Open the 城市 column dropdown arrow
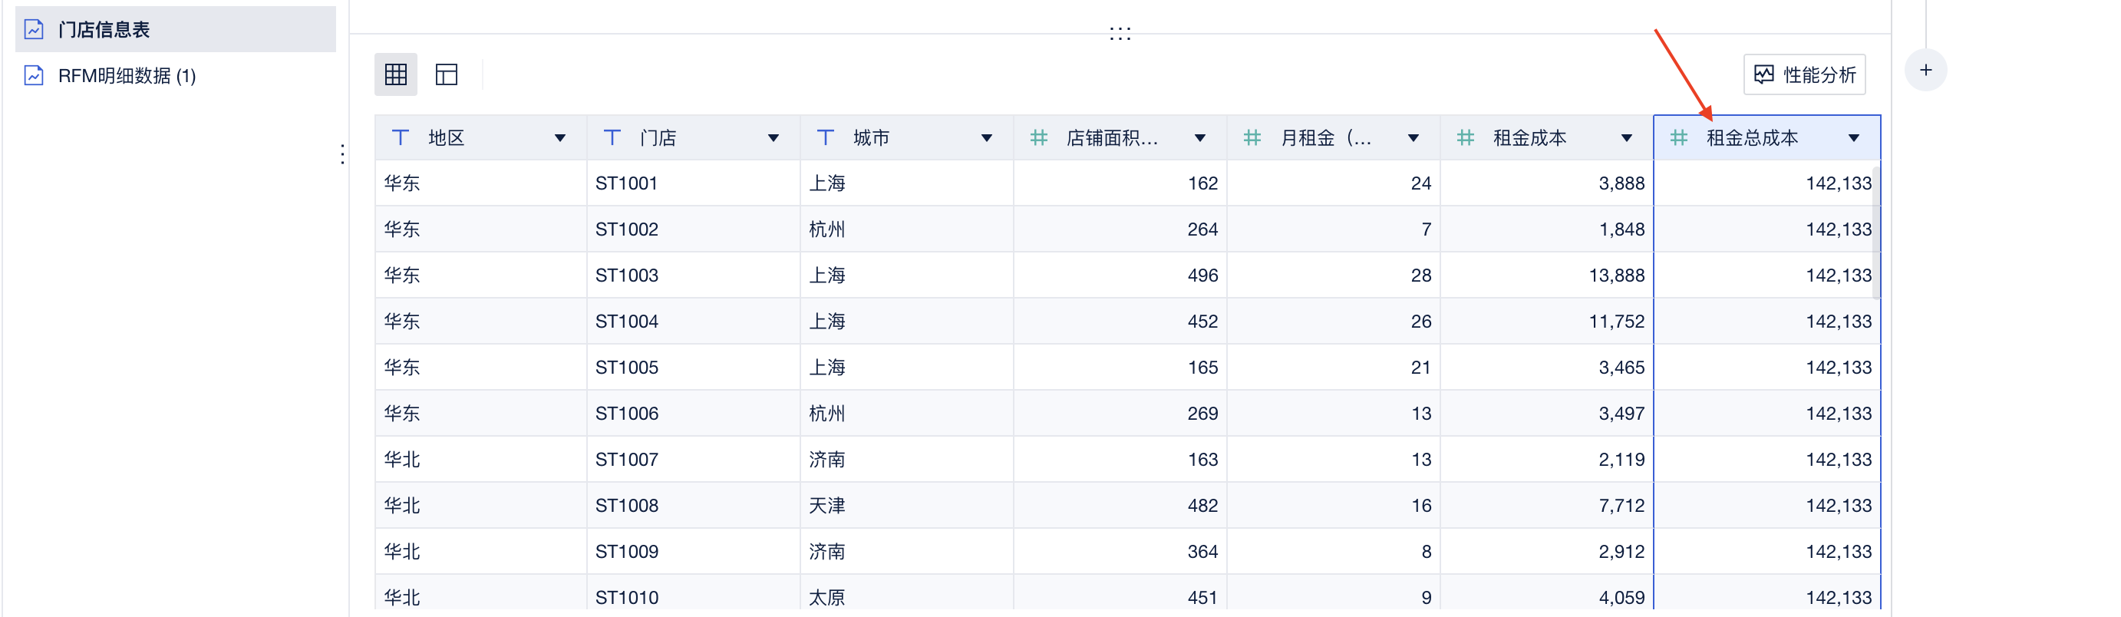Viewport: 2121px width, 617px height. [x=986, y=138]
